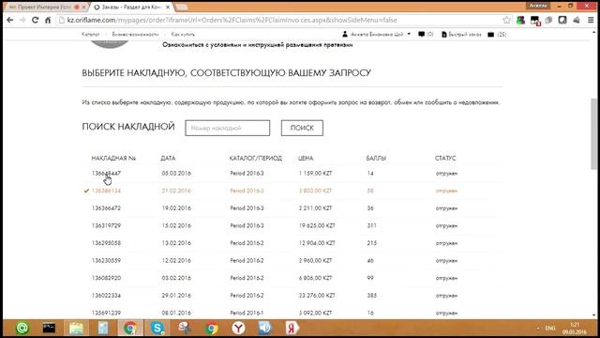Click the price 19 625,00 KZT cell
This screenshot has height=338, width=600.
pyautogui.click(x=317, y=225)
